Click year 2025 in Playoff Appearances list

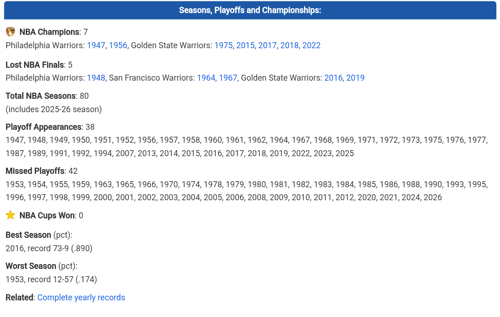pos(345,153)
